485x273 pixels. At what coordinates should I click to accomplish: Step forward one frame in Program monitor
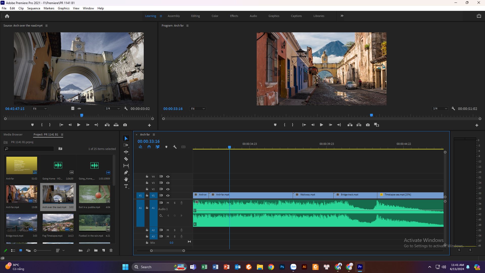330,125
